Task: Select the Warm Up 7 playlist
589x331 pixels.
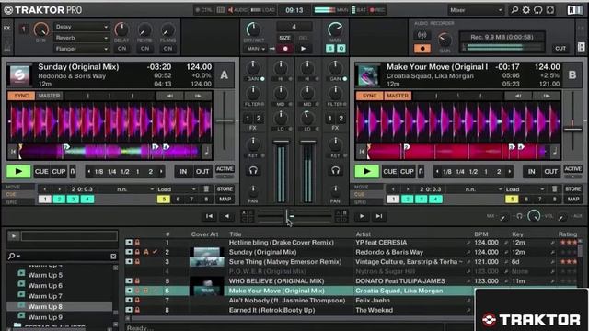Action: tap(45, 296)
